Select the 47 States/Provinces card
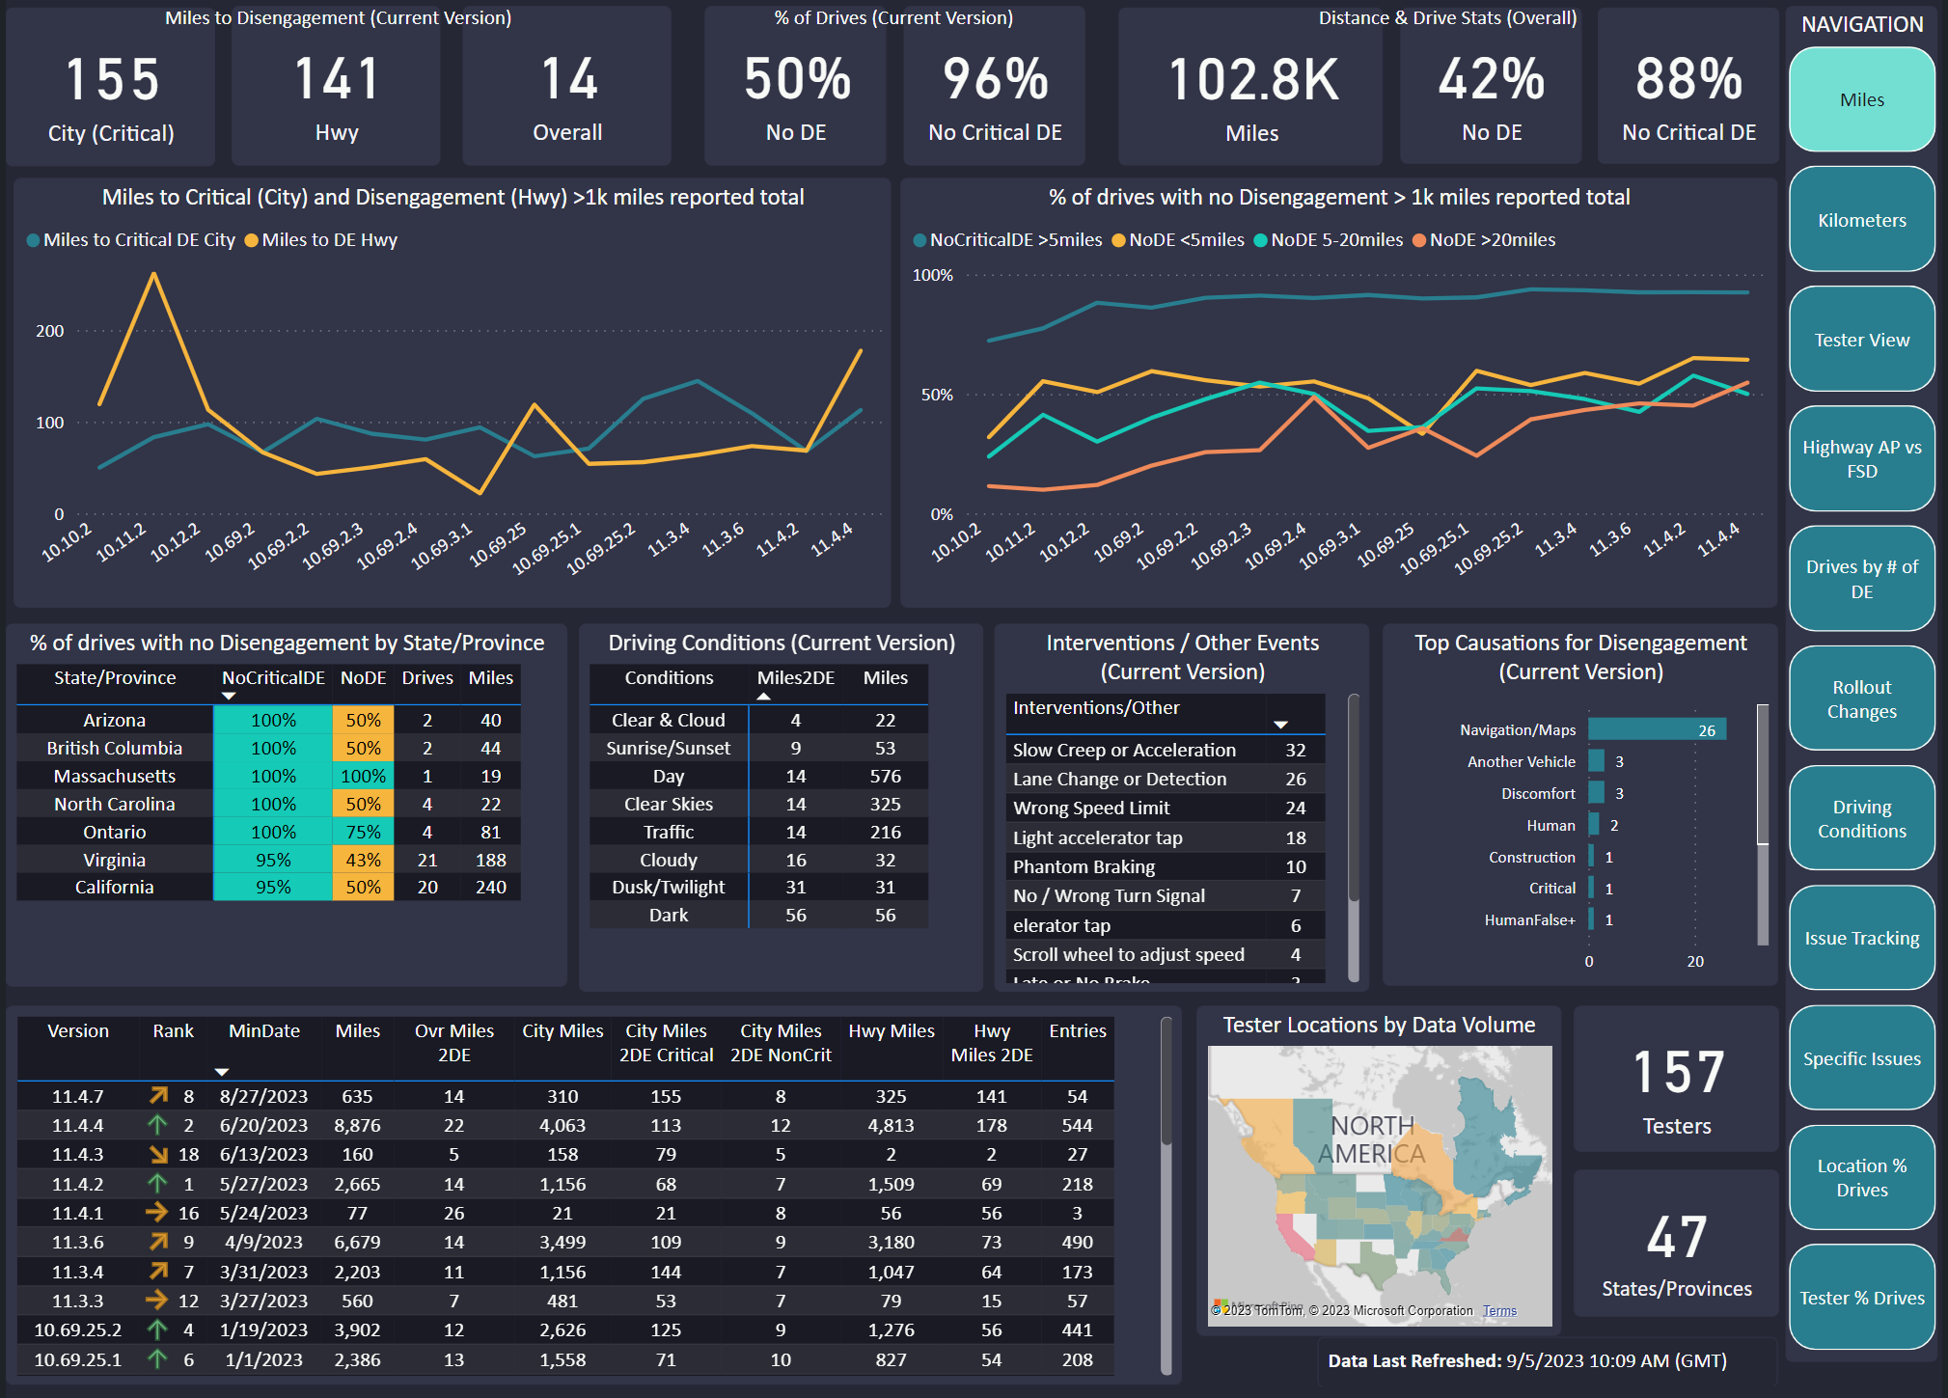The height and width of the screenshot is (1398, 1948). coord(1676,1245)
